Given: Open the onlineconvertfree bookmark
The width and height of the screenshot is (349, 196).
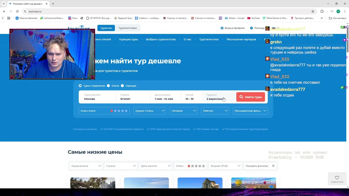Looking at the screenshot, I should coord(52,18).
